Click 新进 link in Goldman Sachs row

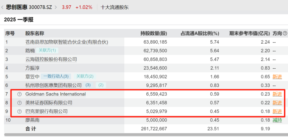(x=277, y=94)
